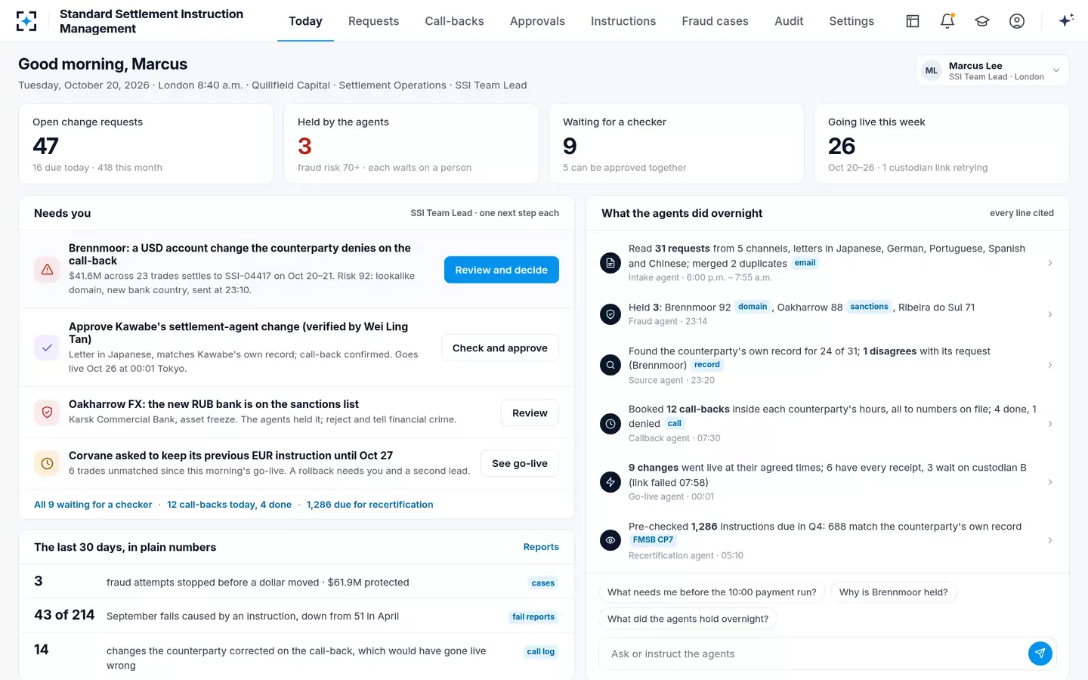
Task: Click the checkmark icon on Kawabe row
Action: click(47, 348)
